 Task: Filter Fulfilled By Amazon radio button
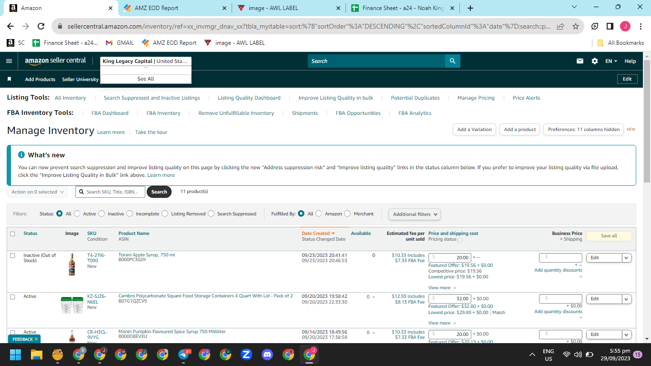pyautogui.click(x=319, y=214)
